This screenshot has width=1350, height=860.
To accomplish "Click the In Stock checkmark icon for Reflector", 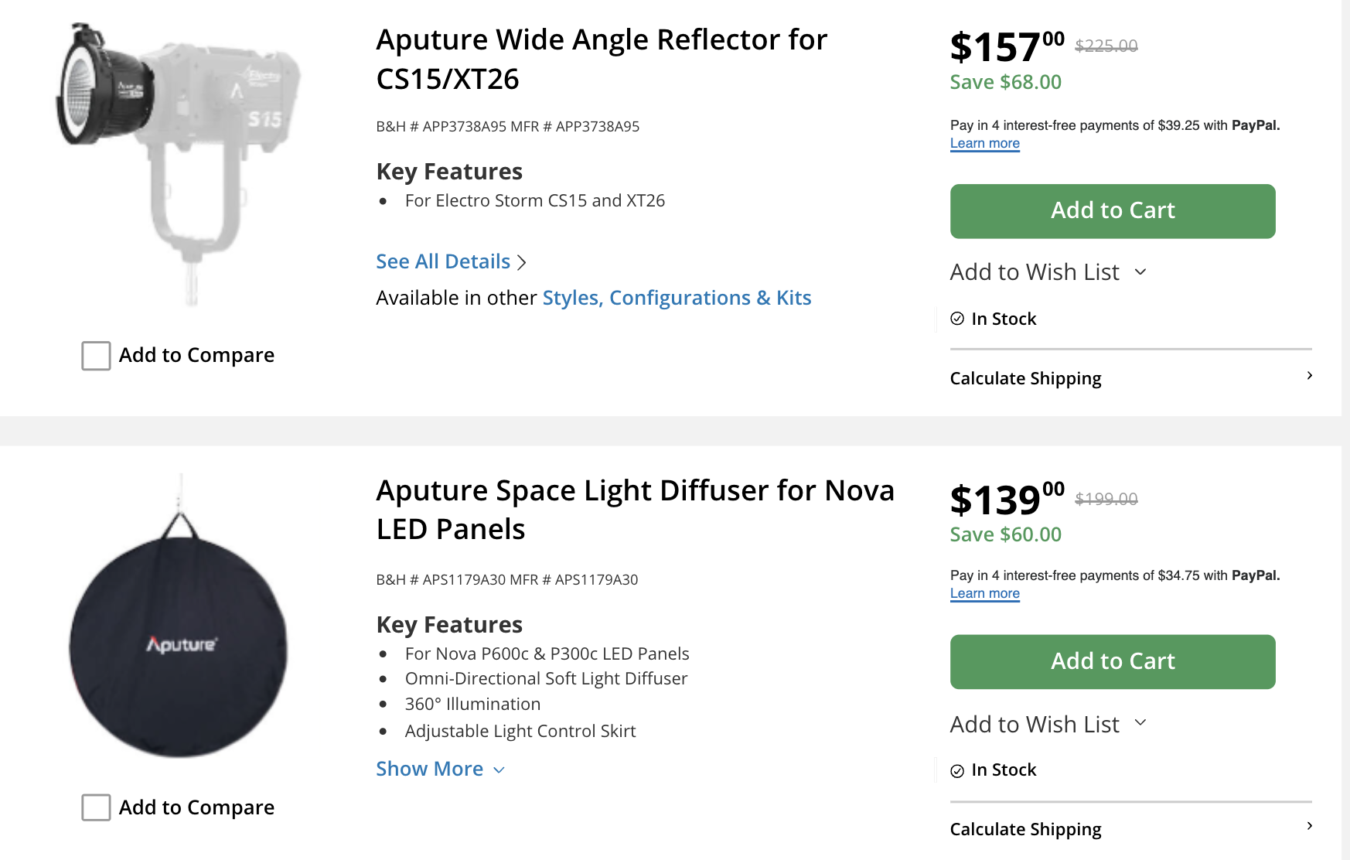I will coord(957,319).
